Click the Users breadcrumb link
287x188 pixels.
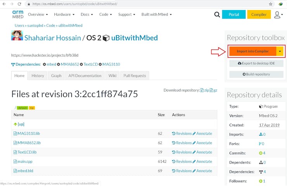[x=19, y=26]
